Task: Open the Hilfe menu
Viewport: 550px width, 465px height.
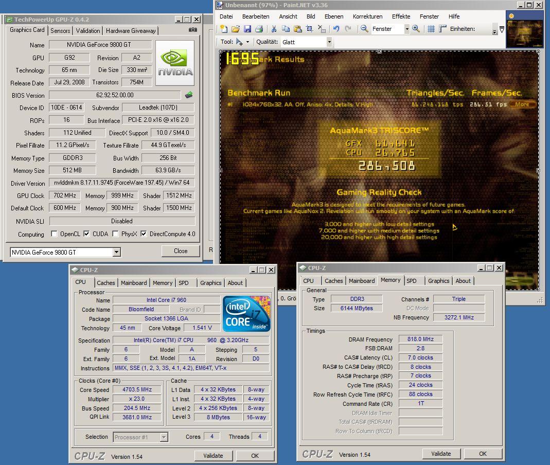Action: coord(454,16)
